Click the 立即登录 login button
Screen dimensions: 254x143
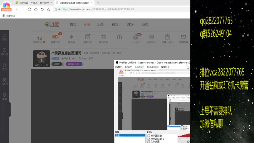pos(6,10)
